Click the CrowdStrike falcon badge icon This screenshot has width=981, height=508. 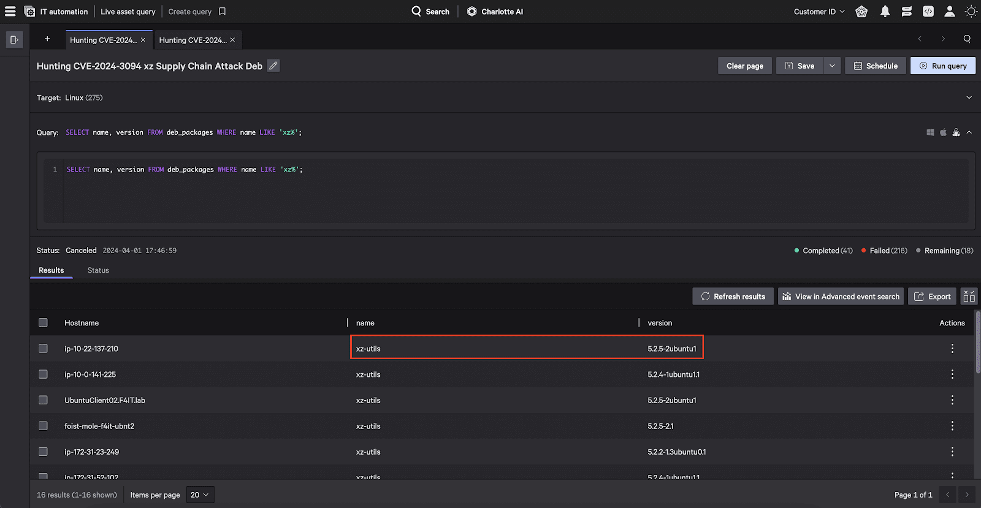(x=861, y=11)
